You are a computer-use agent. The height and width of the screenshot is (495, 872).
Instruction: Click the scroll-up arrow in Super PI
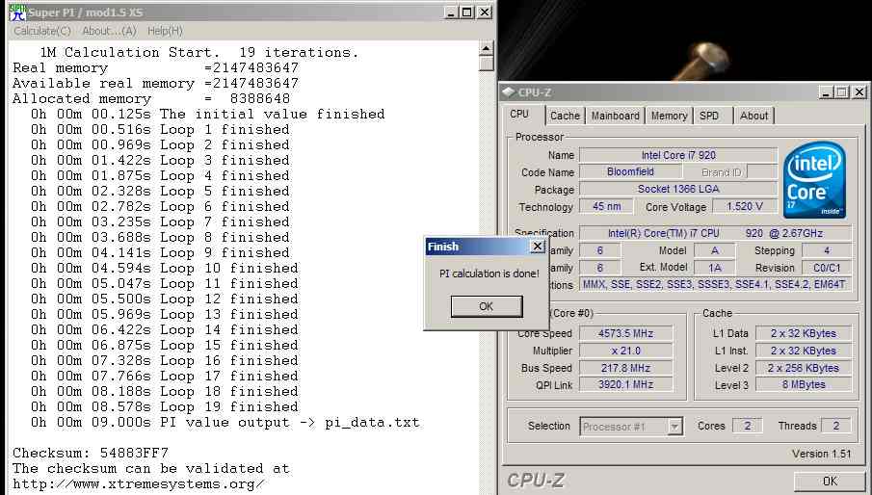[486, 48]
